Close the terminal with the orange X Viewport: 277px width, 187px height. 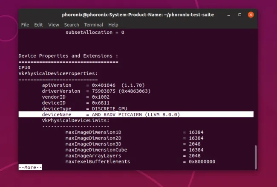pyautogui.click(x=251, y=15)
